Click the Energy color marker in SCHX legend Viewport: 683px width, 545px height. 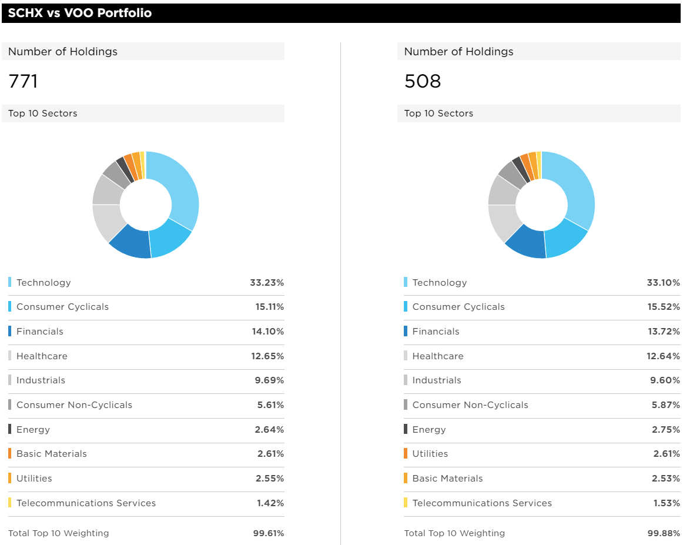click(9, 430)
